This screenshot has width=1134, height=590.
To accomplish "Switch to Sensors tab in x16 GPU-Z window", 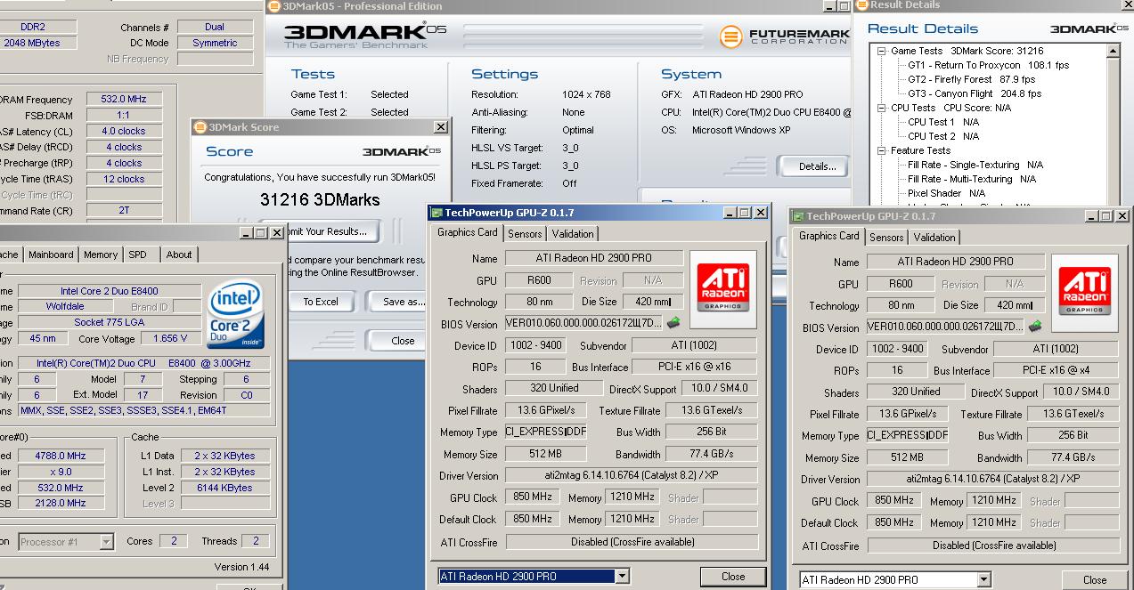I will (x=525, y=233).
